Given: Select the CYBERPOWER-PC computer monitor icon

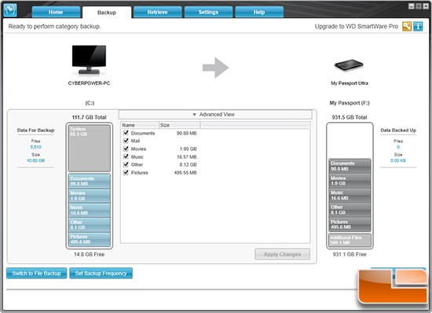Looking at the screenshot, I should point(89,60).
